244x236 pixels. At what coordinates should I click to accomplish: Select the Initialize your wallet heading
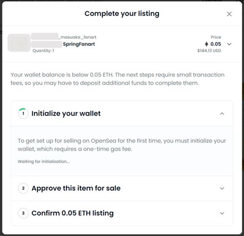point(66,114)
